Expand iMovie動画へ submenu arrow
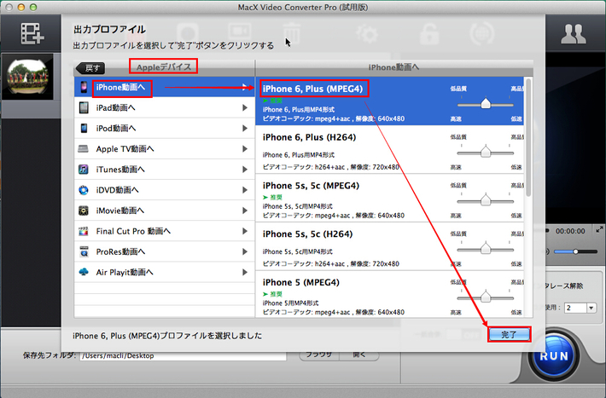 245,211
